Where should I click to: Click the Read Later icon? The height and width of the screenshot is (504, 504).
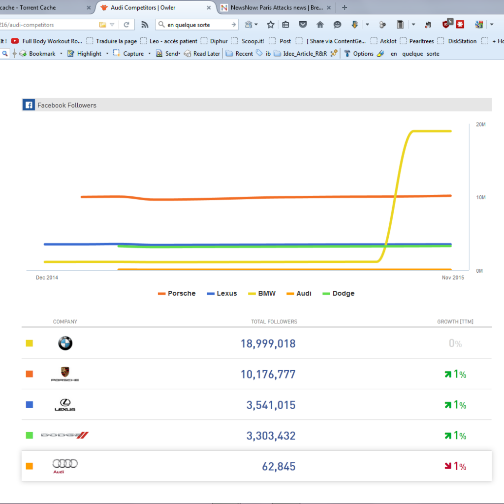click(x=188, y=54)
